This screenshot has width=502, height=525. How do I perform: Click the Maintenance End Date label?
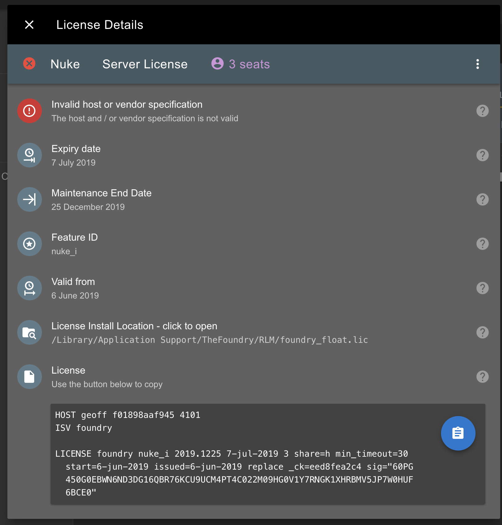click(102, 193)
